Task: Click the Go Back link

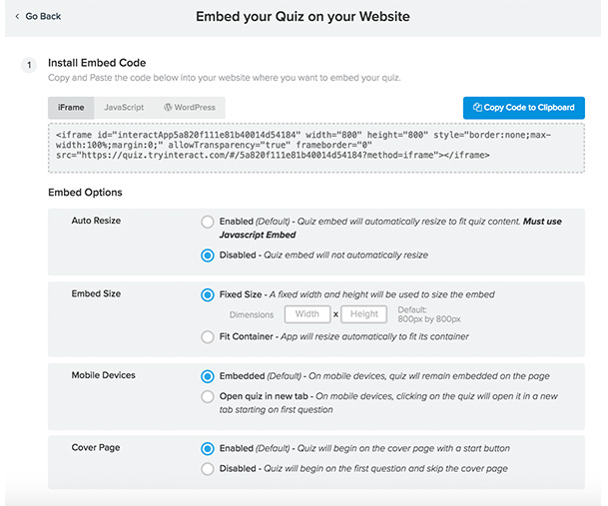Action: 43,17
